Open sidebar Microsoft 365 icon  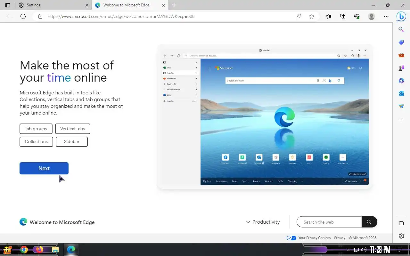pyautogui.click(x=401, y=81)
